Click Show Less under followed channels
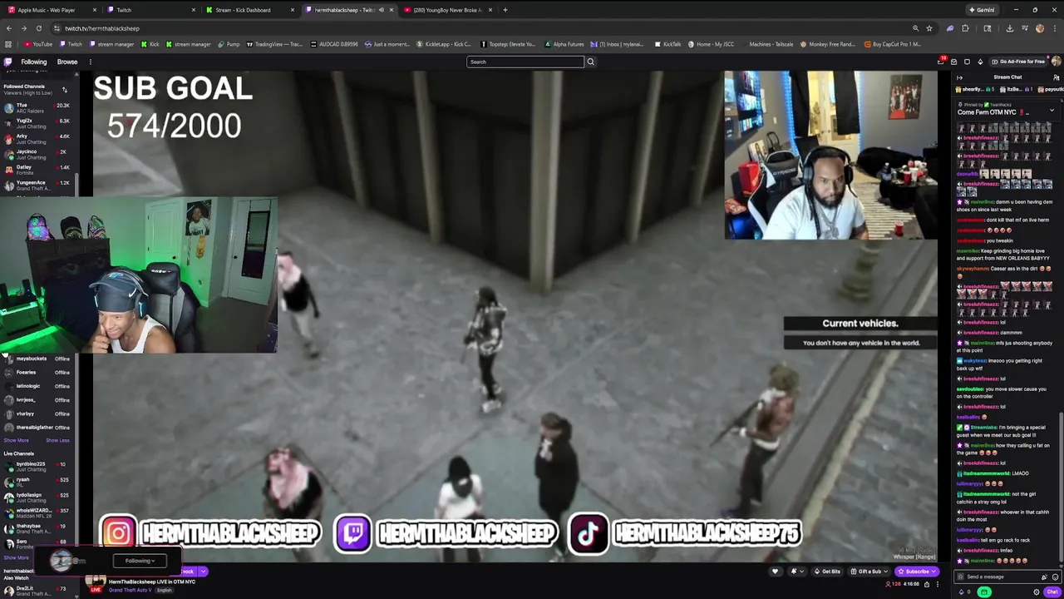This screenshot has height=599, width=1064. click(57, 440)
